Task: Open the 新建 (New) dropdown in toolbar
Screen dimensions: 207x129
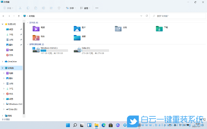Action: coord(8,8)
